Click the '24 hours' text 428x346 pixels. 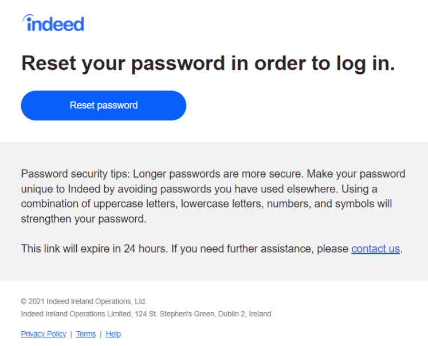click(x=144, y=249)
